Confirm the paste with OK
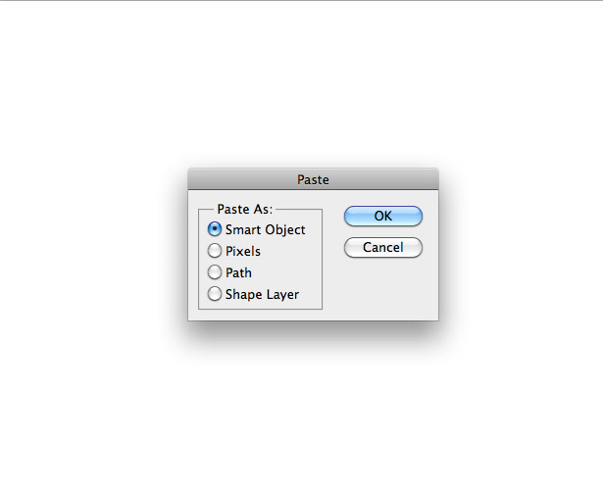603x490 pixels. [x=383, y=216]
